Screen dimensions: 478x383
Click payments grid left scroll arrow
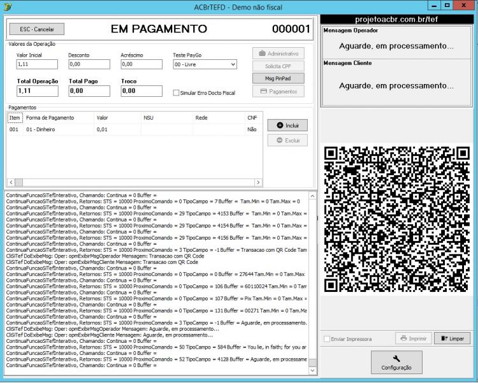point(11,182)
